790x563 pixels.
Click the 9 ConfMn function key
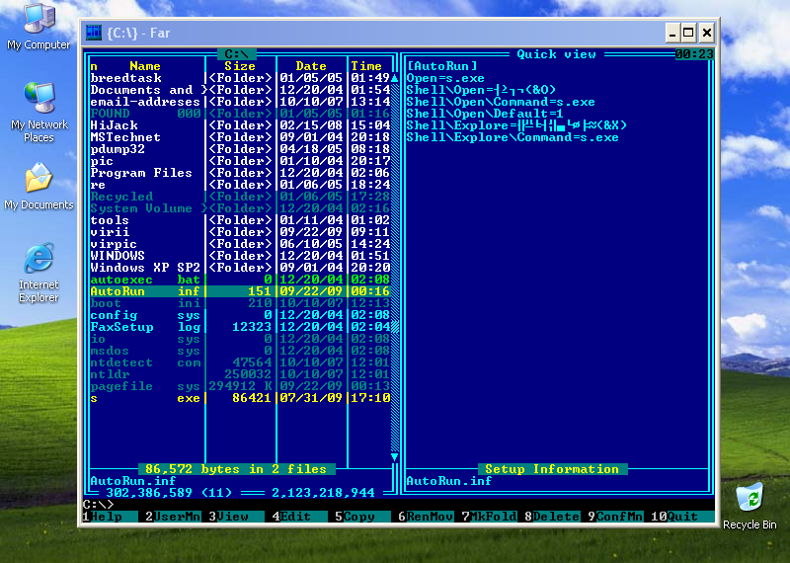pos(615,517)
